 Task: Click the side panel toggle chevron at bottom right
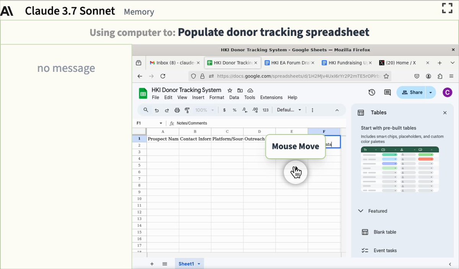point(450,264)
